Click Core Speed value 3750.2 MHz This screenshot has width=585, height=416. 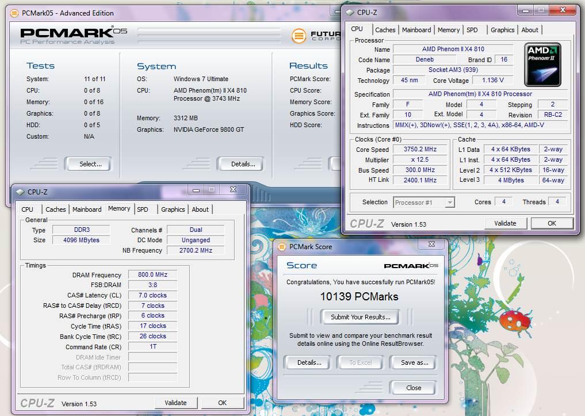[420, 149]
